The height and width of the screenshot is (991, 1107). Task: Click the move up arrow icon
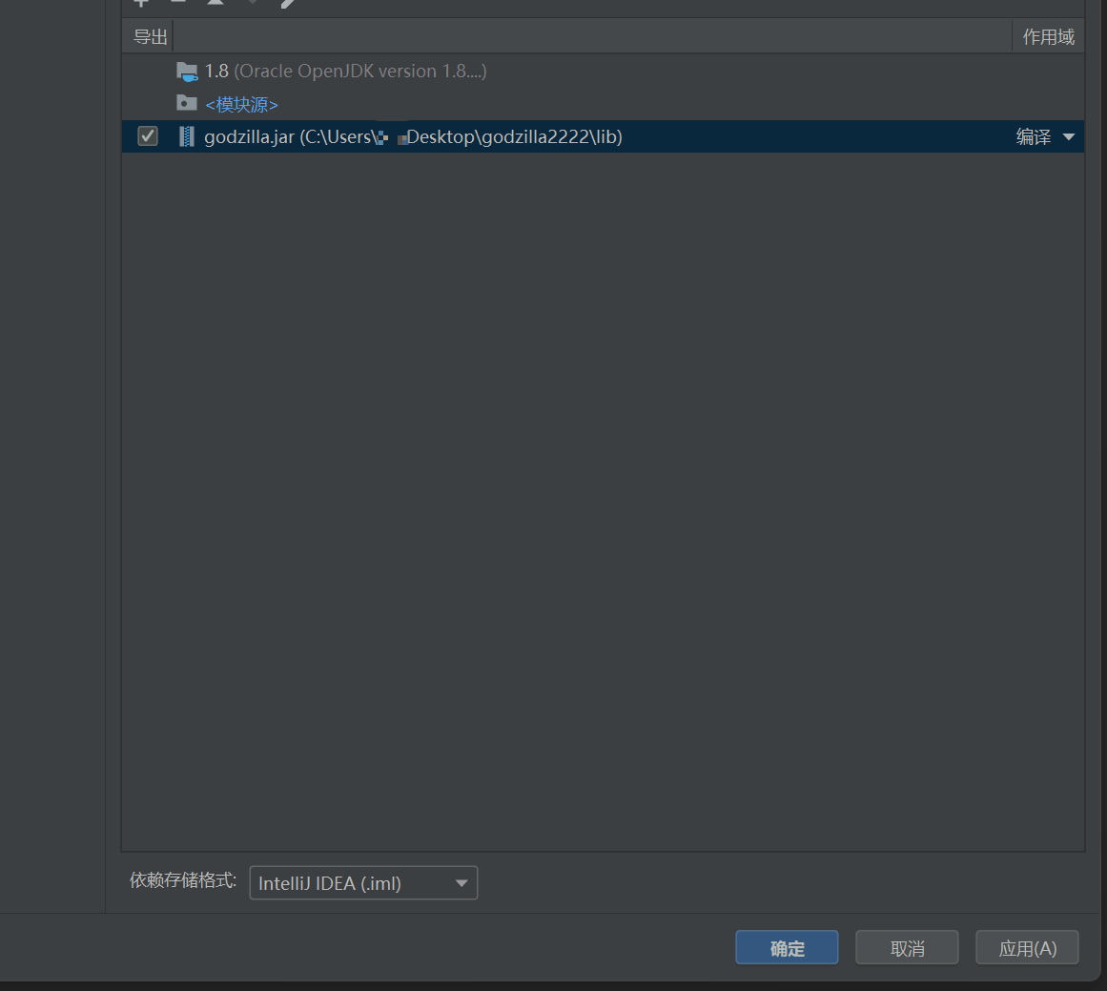tap(215, 3)
